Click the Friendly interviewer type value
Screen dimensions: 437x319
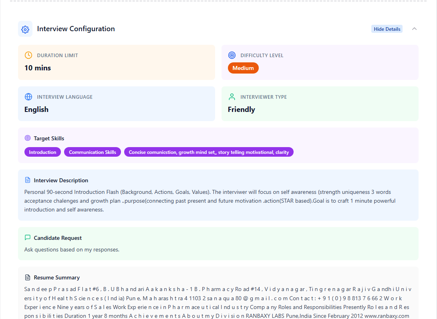242,110
